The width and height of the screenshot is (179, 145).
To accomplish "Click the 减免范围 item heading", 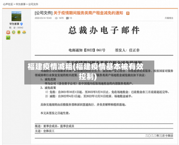I will click(48, 79).
